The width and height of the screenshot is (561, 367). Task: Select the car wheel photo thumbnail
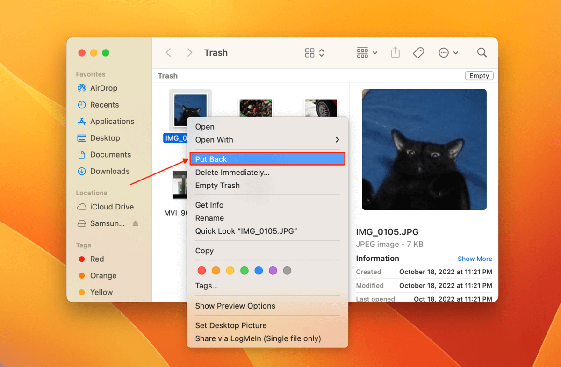click(320, 108)
